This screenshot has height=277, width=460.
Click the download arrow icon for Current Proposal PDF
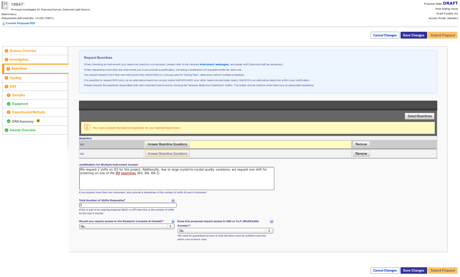3,23
